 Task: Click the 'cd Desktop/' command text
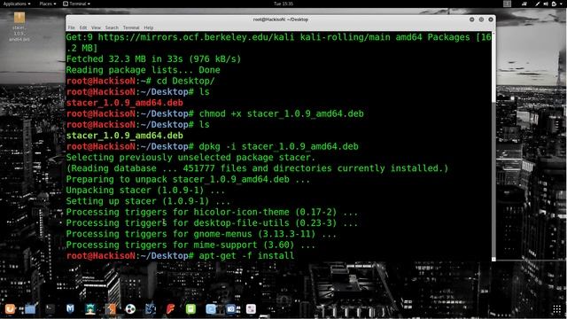[x=185, y=81]
